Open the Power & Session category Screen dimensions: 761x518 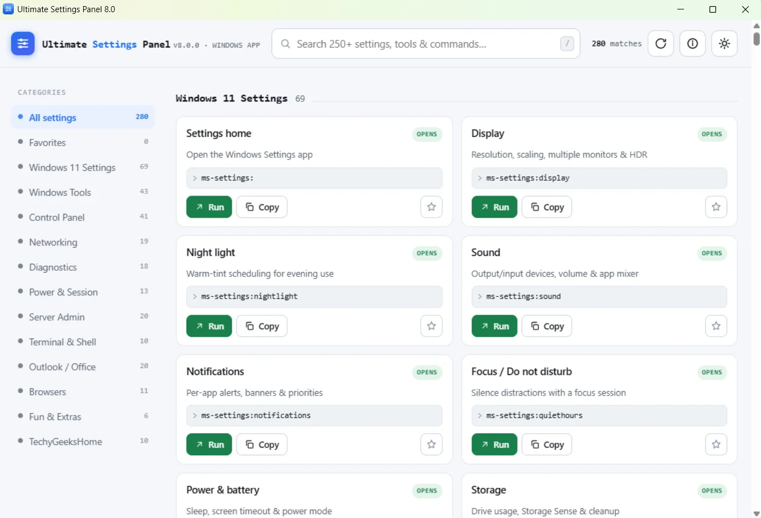[x=83, y=292]
